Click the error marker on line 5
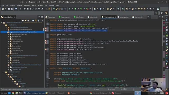This screenshot has width=169, height=95. [x=46, y=28]
